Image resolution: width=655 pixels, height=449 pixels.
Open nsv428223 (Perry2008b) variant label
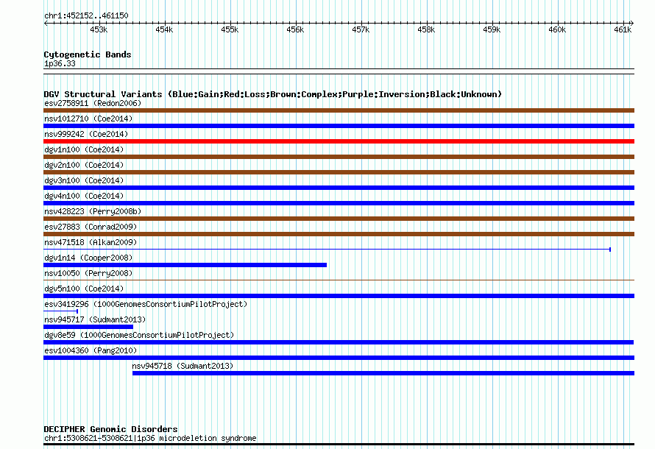click(x=93, y=211)
